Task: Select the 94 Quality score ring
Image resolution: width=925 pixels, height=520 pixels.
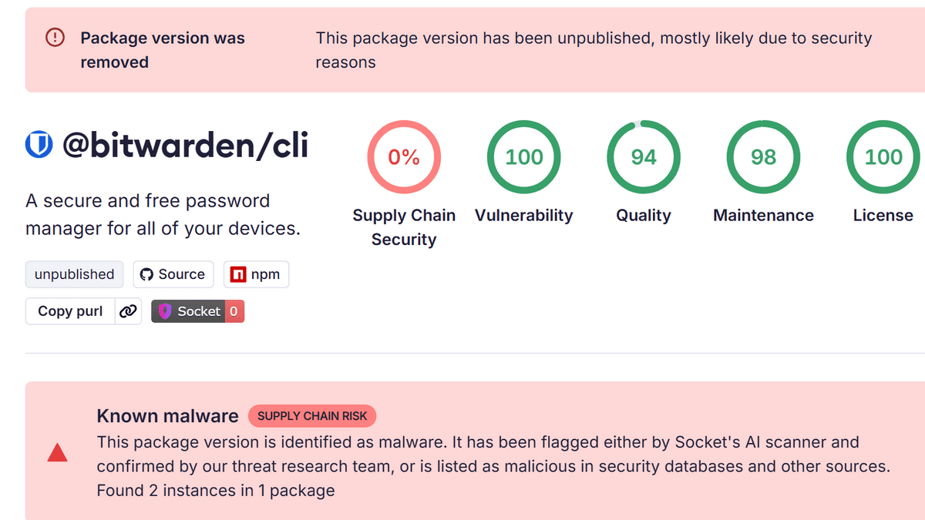Action: coord(644,157)
